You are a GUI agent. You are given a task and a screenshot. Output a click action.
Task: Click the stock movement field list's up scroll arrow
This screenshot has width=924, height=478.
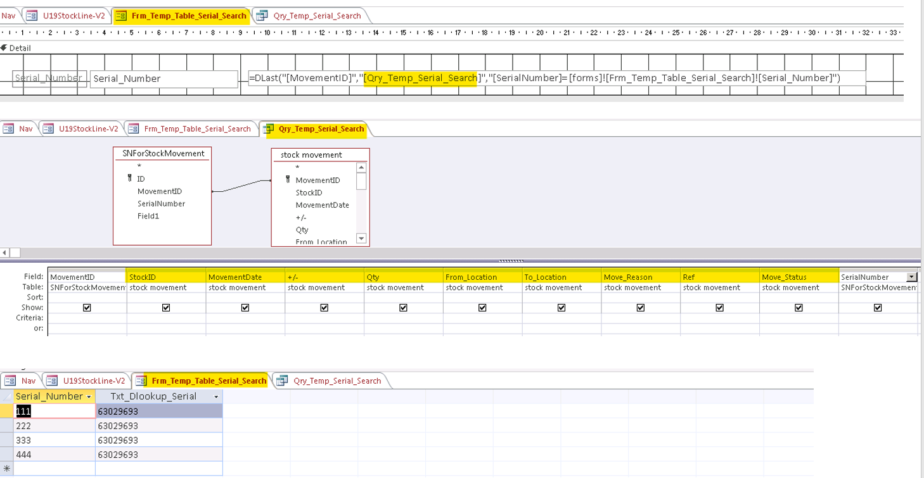(x=361, y=168)
